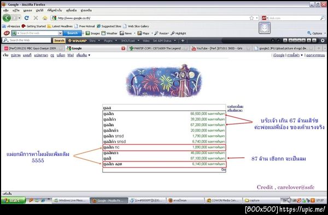The width and height of the screenshot is (328, 215).
Task: Go back with the green Back arrow
Action: pyautogui.click(x=7, y=18)
